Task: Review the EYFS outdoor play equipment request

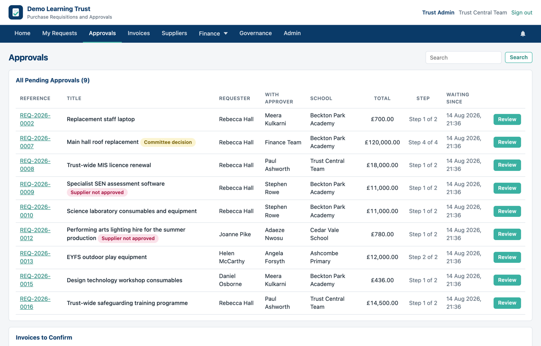Action: point(507,257)
